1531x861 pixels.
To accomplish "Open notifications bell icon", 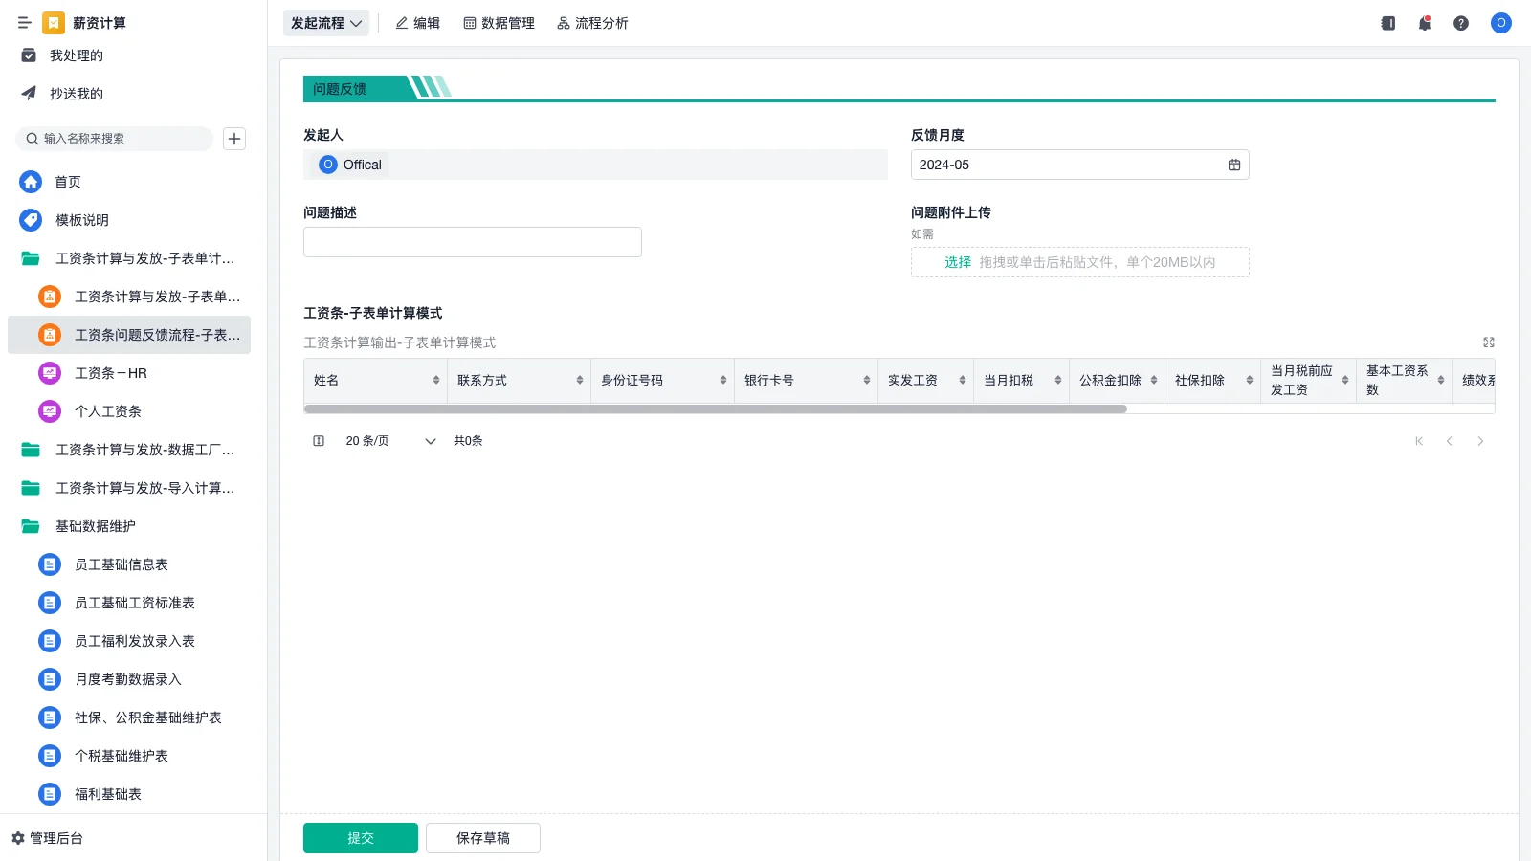I will pos(1425,23).
